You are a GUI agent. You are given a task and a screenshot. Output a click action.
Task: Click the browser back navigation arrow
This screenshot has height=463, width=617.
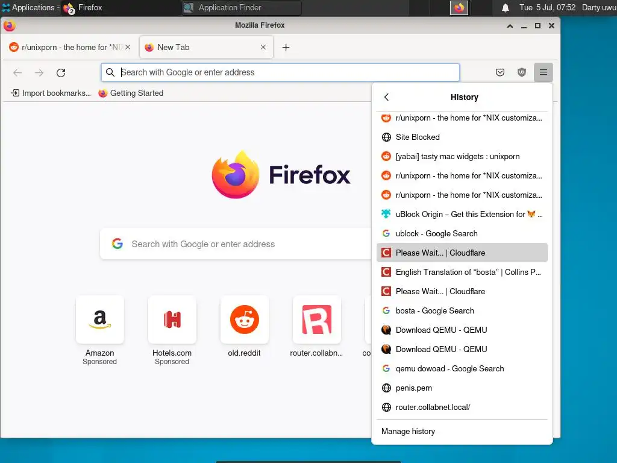[17, 72]
